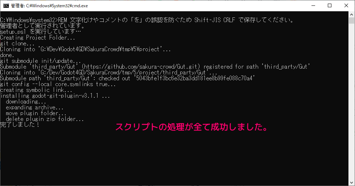Click the scrollbar up arrow
The image size is (355, 186).
[x=351, y=15]
